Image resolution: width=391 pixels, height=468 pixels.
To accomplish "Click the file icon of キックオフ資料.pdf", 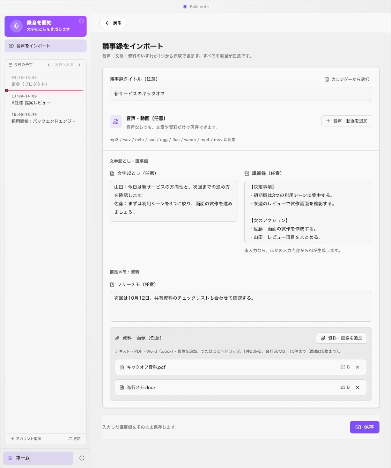I will click(x=122, y=367).
